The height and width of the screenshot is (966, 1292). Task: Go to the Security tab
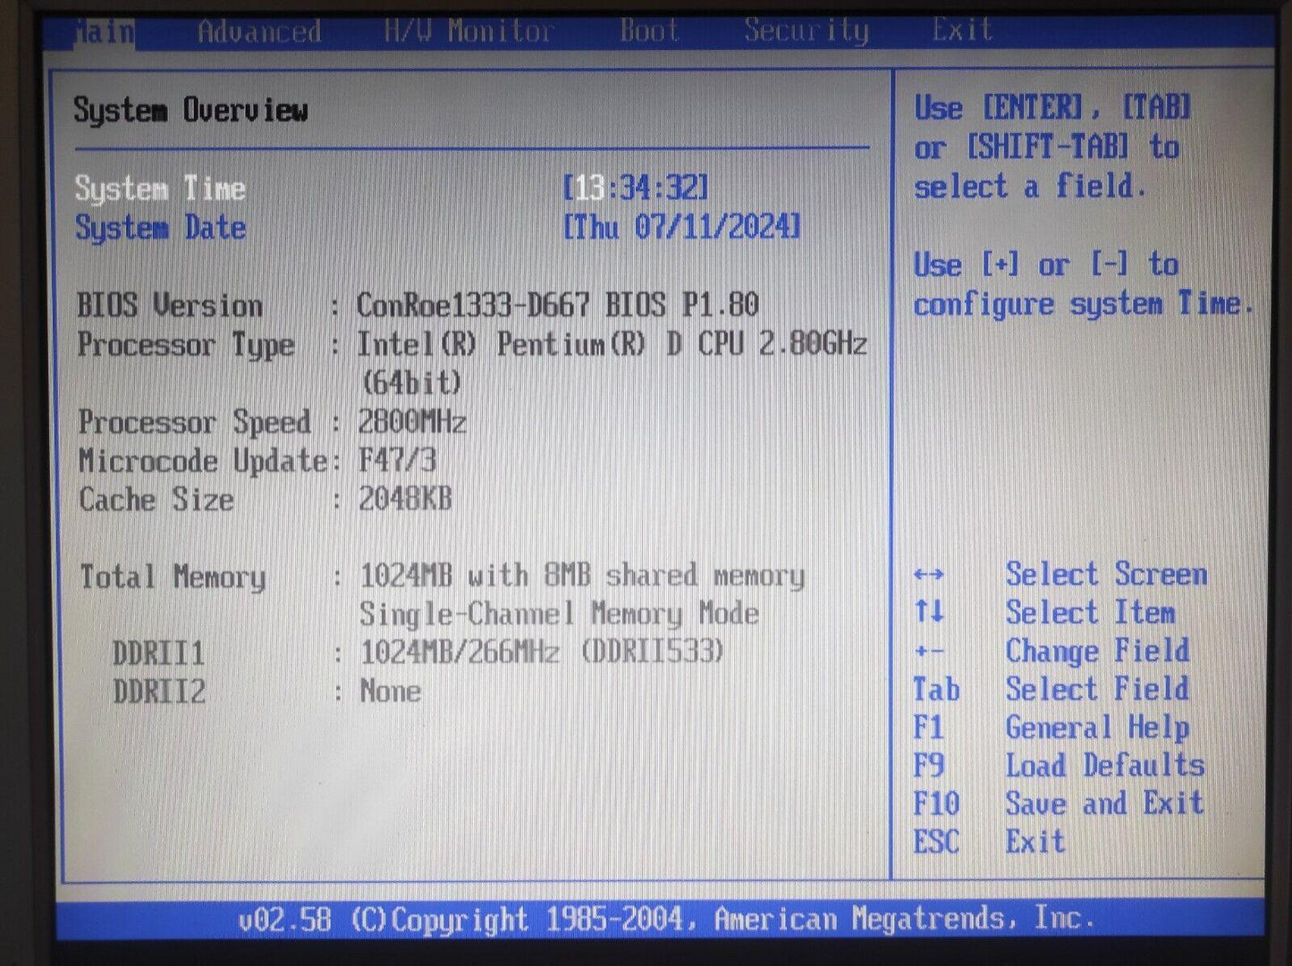tap(806, 31)
